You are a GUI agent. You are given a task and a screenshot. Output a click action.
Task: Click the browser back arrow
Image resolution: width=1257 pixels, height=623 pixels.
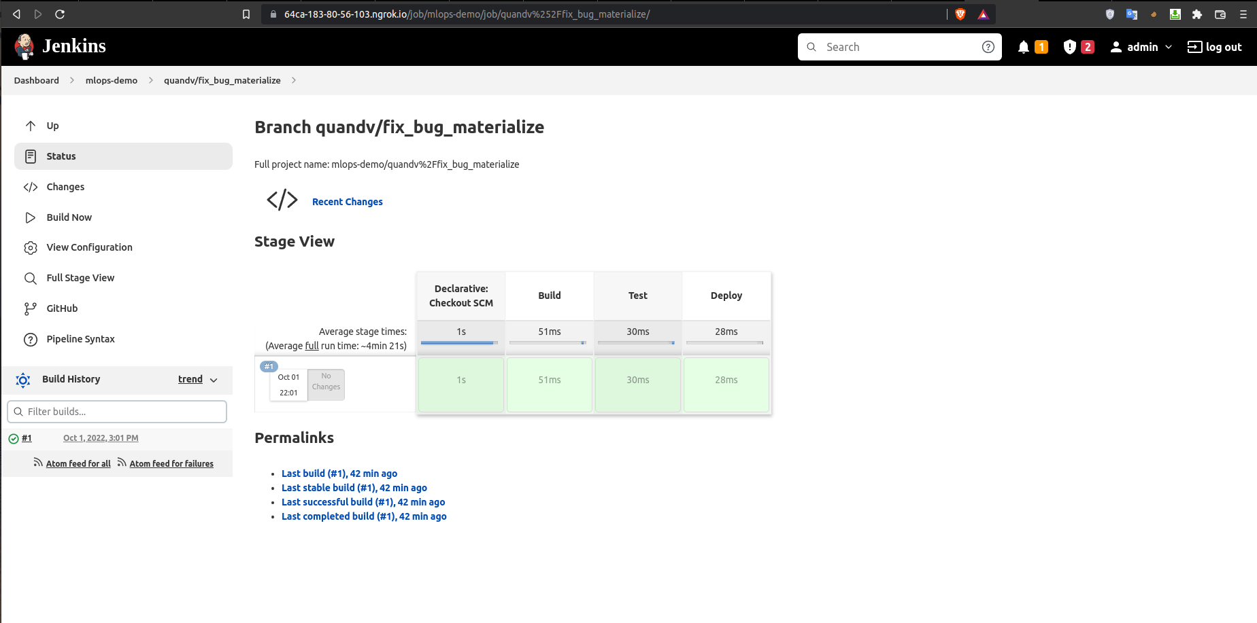(x=16, y=14)
